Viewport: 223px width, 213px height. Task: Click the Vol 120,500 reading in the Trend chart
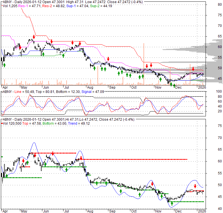[x=12, y=124]
